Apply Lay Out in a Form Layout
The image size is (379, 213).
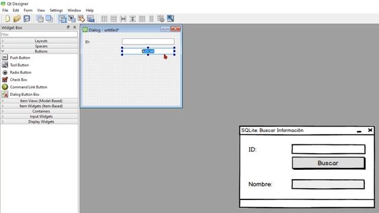click(x=152, y=18)
